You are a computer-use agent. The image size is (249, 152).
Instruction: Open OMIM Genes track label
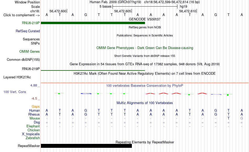click(x=30, y=51)
